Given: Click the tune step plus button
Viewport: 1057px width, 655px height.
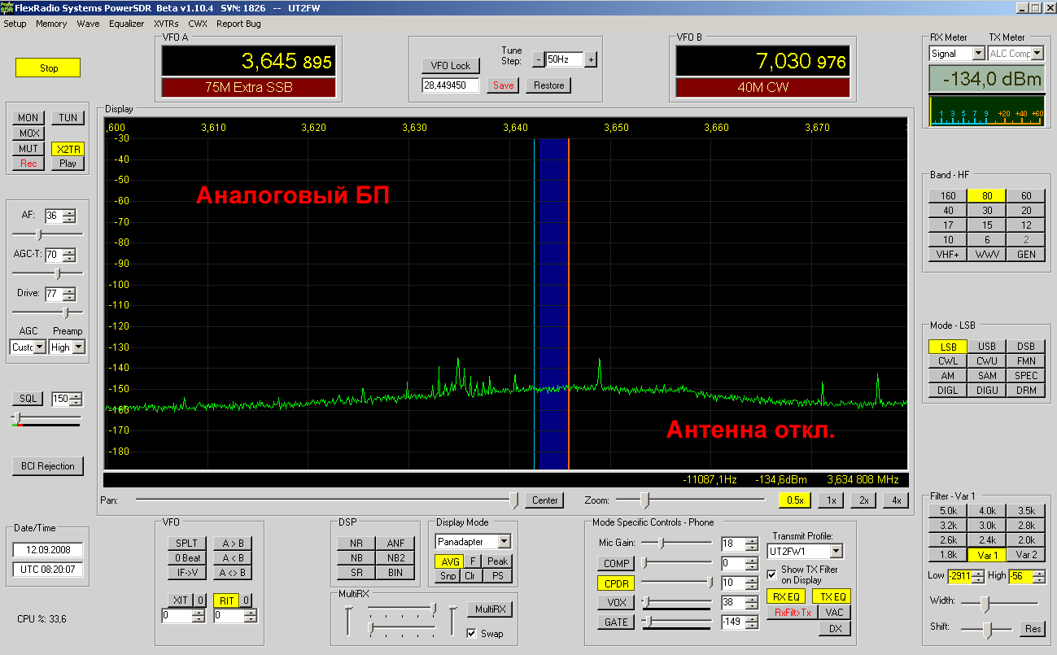Looking at the screenshot, I should [591, 59].
